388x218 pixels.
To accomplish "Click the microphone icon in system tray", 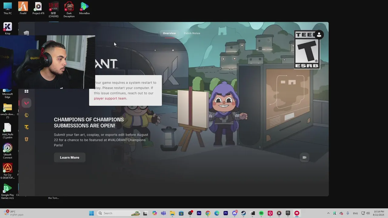I will click(x=348, y=213).
